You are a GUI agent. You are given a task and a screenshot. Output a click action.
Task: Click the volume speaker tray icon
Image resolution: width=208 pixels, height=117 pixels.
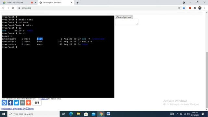pos(188,114)
